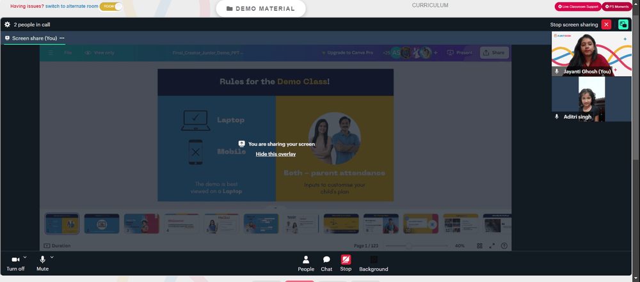Click 'Having issues?' text
This screenshot has height=282, width=640.
pyautogui.click(x=27, y=6)
